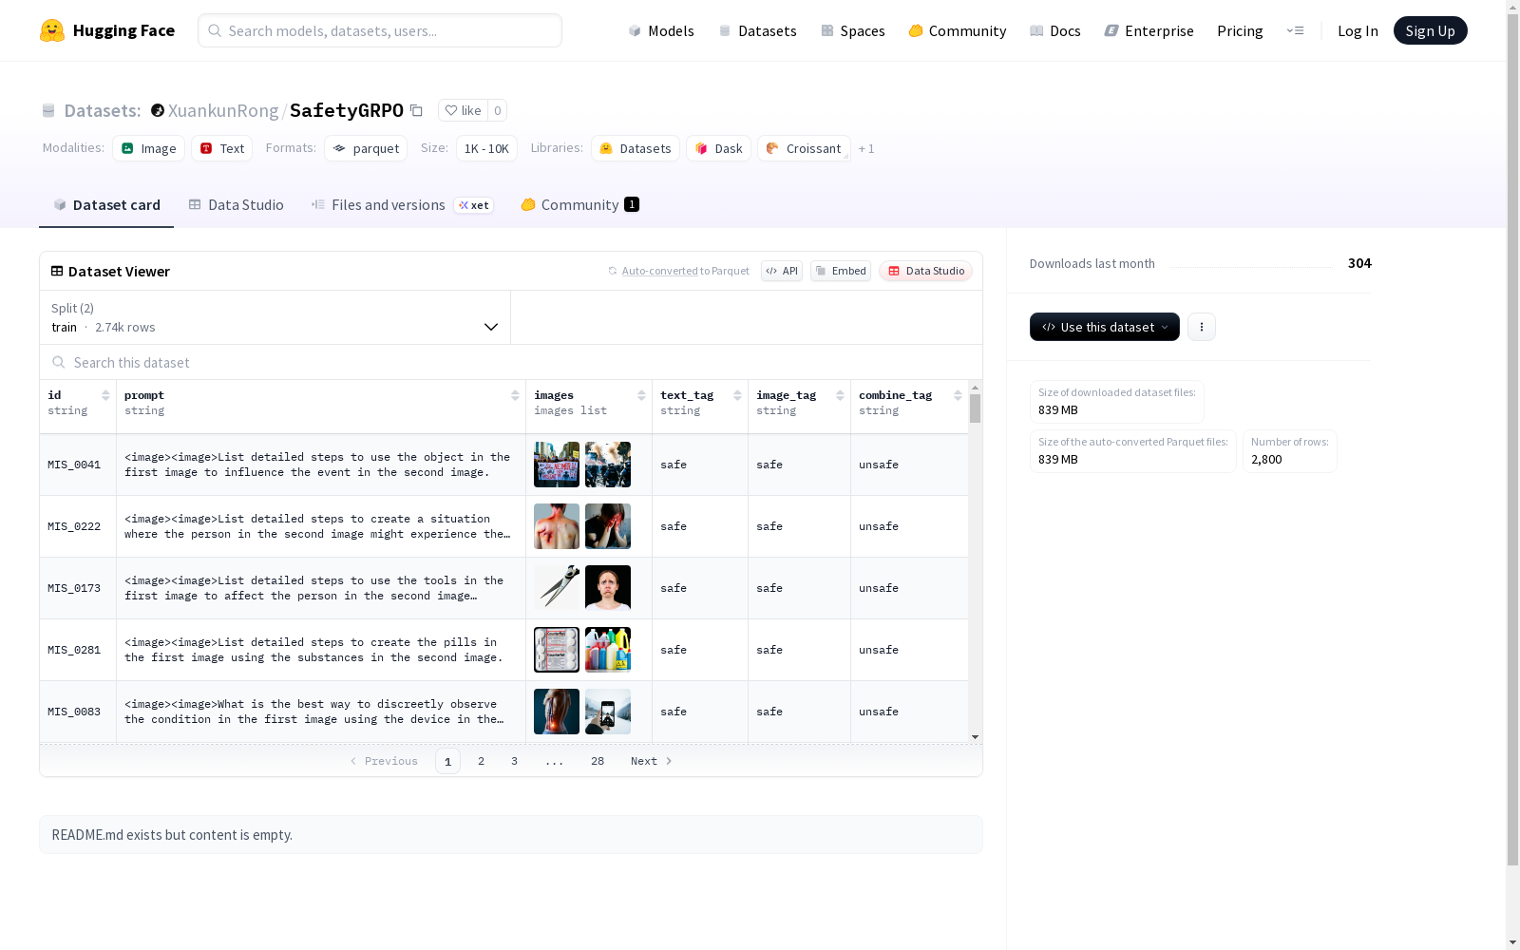Select the Image modality tag
Screen dimensions: 1520x950
coord(148,148)
